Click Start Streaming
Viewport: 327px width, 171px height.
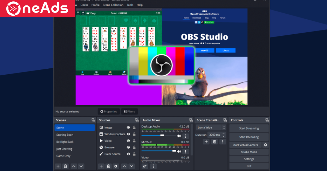point(249,129)
